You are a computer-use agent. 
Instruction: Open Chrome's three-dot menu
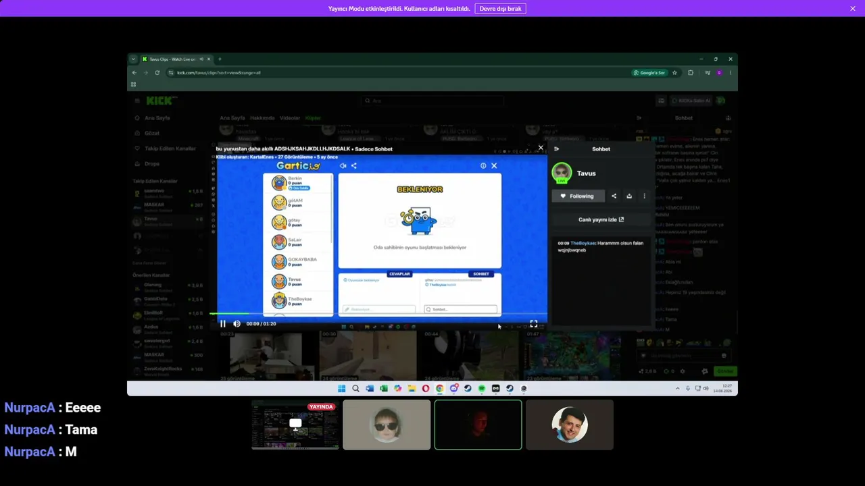(x=731, y=73)
